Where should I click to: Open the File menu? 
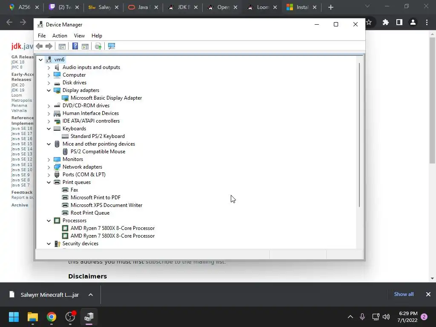coord(42,36)
